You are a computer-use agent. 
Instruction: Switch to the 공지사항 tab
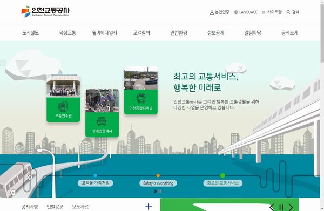30,207
